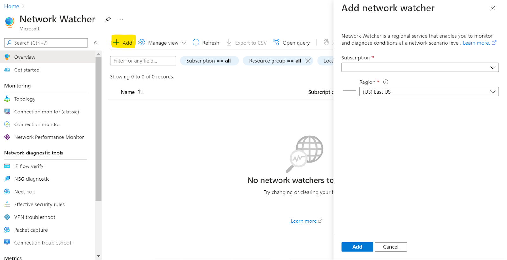Click the Region info icon

(386, 82)
